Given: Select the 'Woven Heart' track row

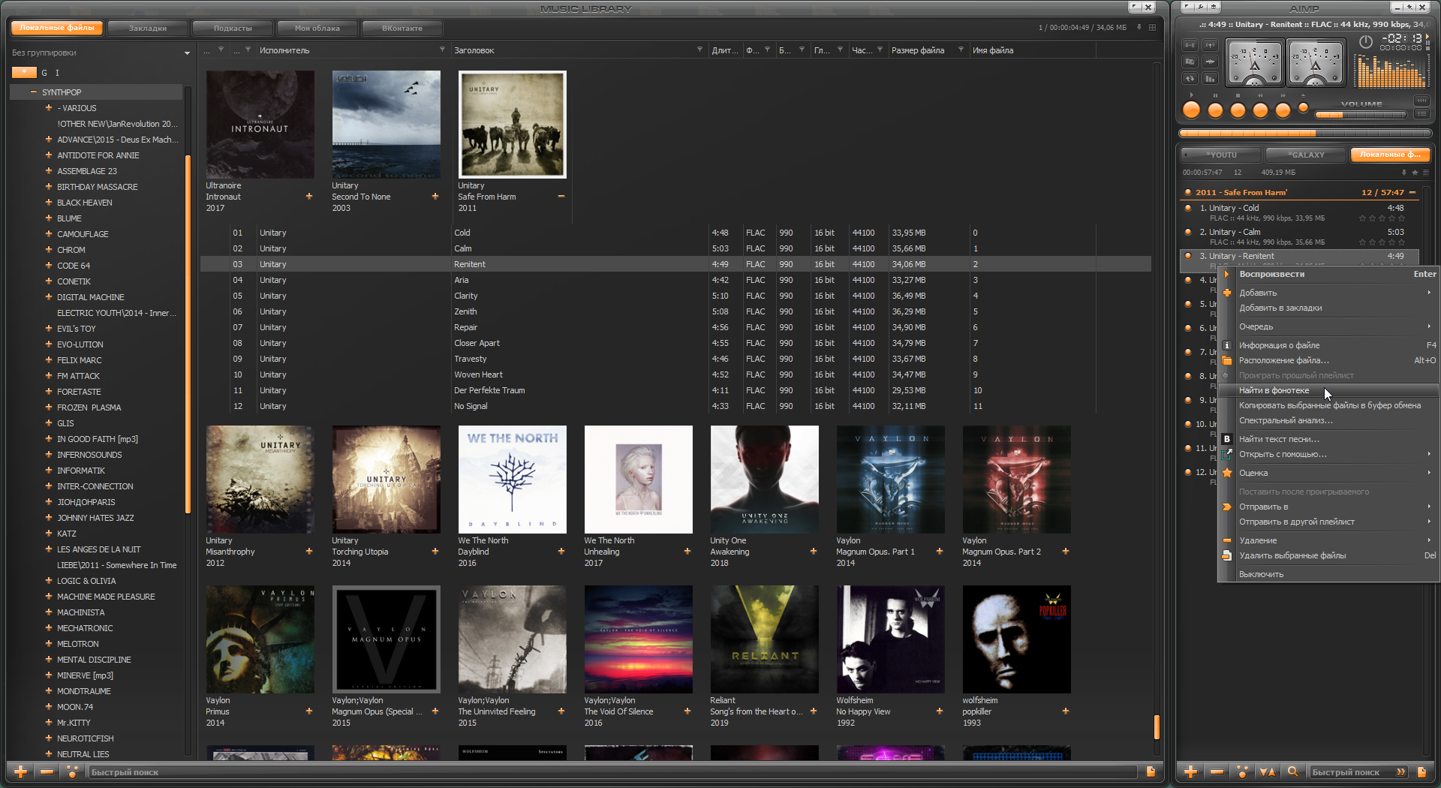Looking at the screenshot, I should (675, 374).
